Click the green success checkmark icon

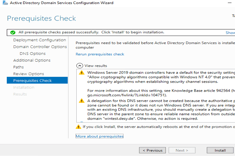[13, 33]
